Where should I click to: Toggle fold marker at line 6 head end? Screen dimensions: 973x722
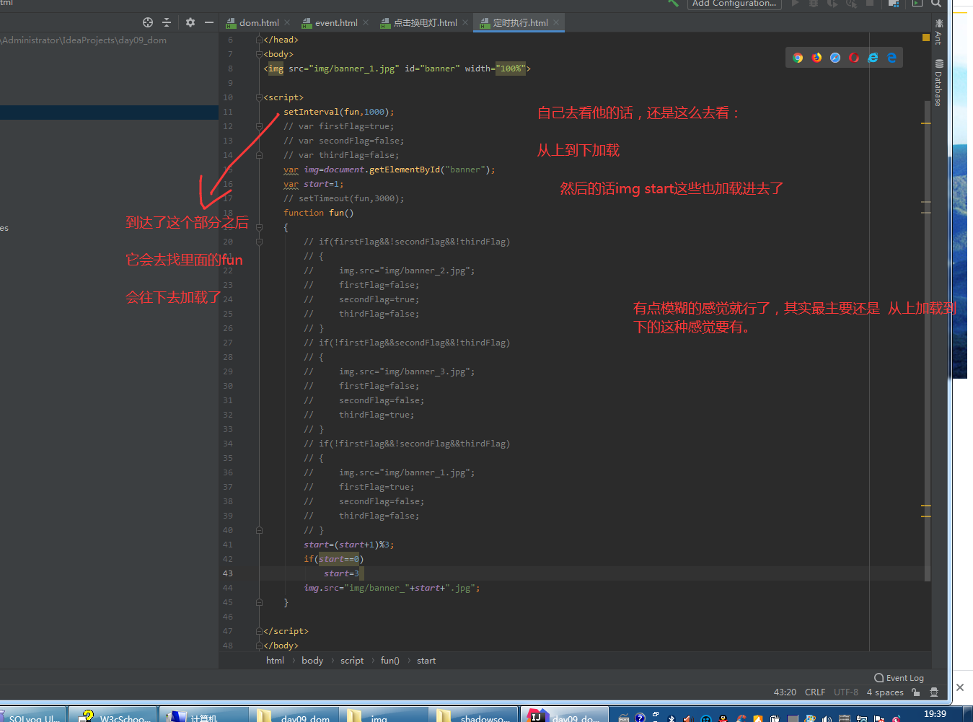coord(259,40)
